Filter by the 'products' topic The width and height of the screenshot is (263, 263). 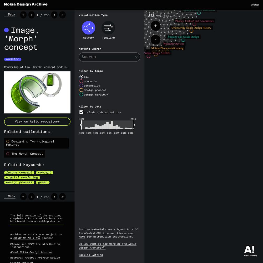coord(81,81)
